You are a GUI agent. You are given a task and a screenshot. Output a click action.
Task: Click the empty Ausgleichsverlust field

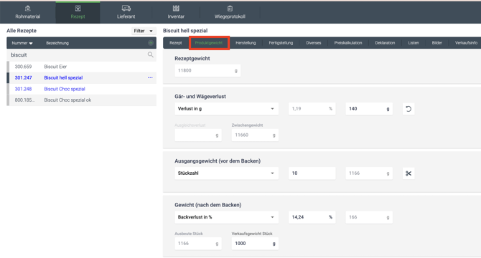pyautogui.click(x=198, y=135)
